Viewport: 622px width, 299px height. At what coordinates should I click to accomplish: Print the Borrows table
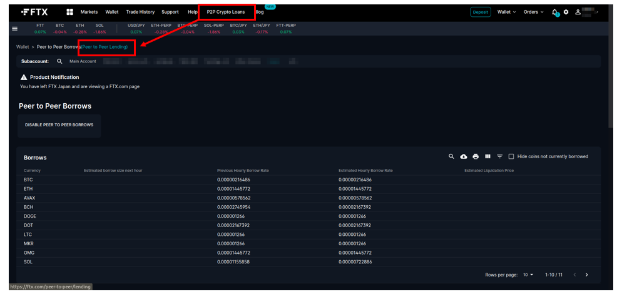(x=476, y=156)
